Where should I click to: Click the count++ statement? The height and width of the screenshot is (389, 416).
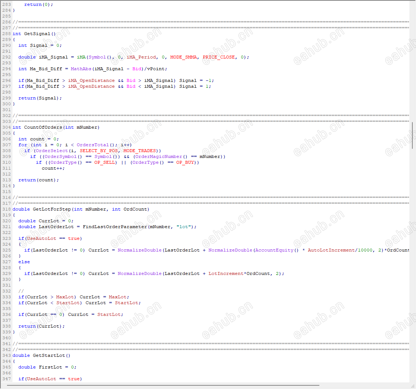click(x=53, y=168)
